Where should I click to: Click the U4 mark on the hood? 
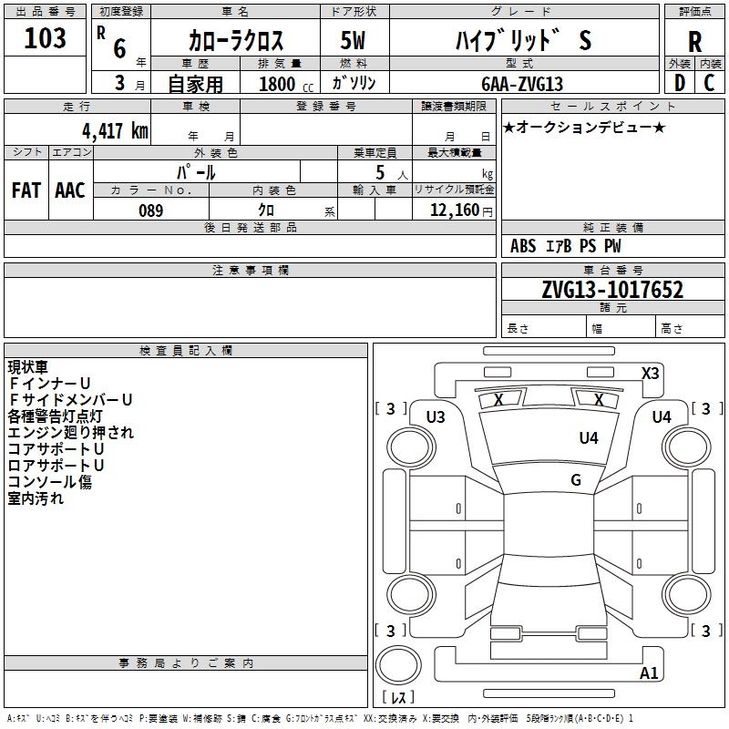point(589,437)
